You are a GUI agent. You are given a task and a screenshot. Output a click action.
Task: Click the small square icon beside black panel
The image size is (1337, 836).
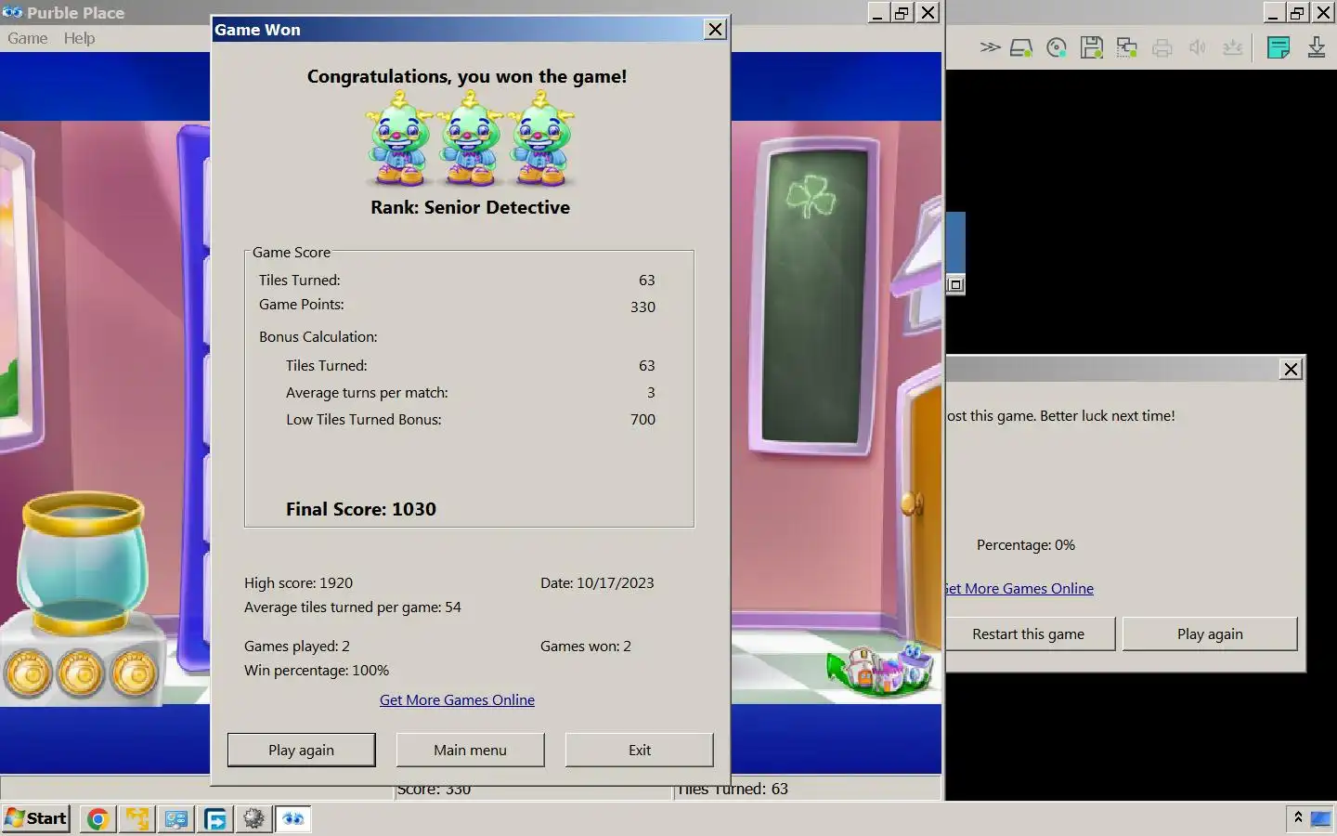click(x=955, y=285)
